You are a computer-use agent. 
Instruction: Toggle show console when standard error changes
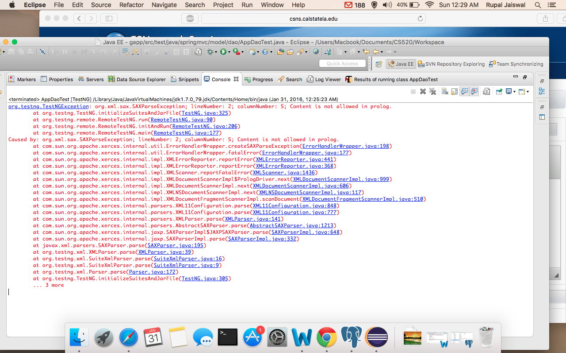[474, 91]
